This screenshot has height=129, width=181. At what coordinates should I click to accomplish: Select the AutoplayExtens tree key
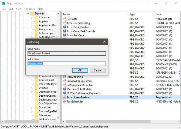(48, 37)
